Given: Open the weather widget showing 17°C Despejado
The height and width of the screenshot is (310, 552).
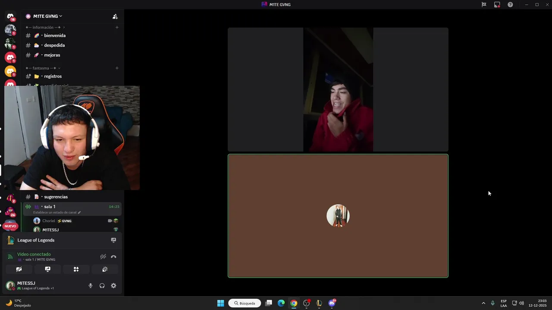Looking at the screenshot, I should [18, 303].
